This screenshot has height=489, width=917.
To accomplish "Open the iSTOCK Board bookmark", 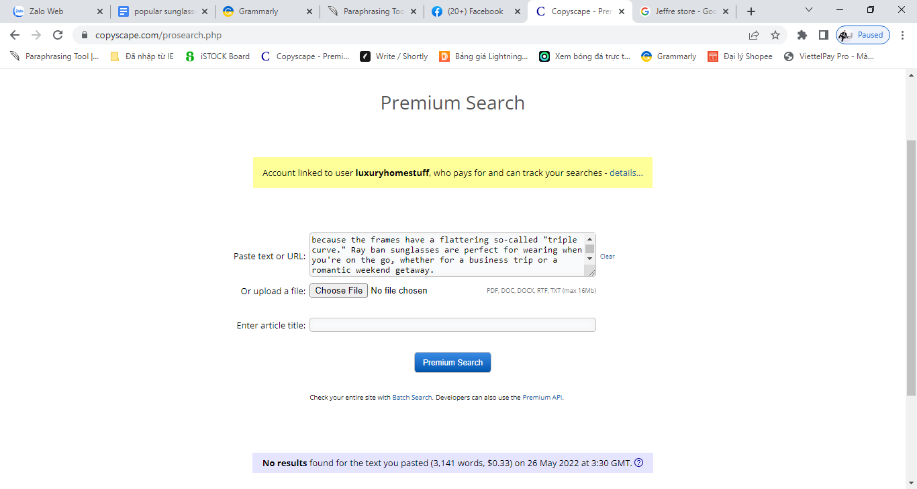I will point(218,56).
